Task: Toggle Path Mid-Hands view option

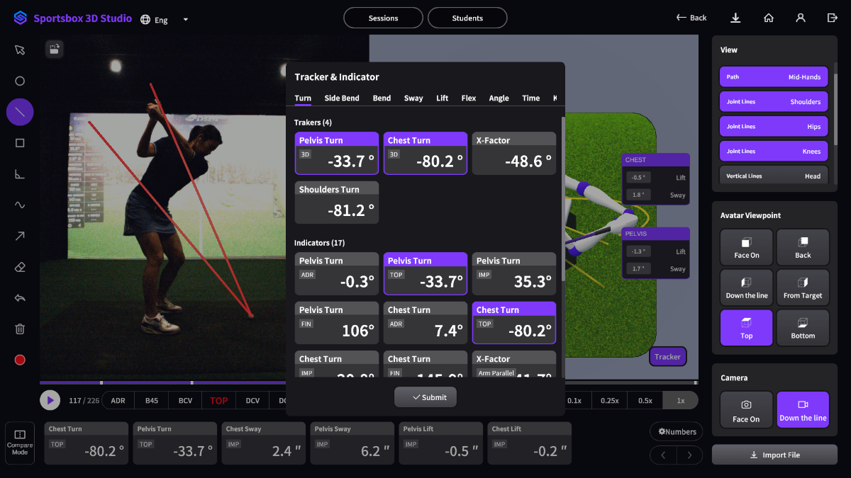Action: 774,77
